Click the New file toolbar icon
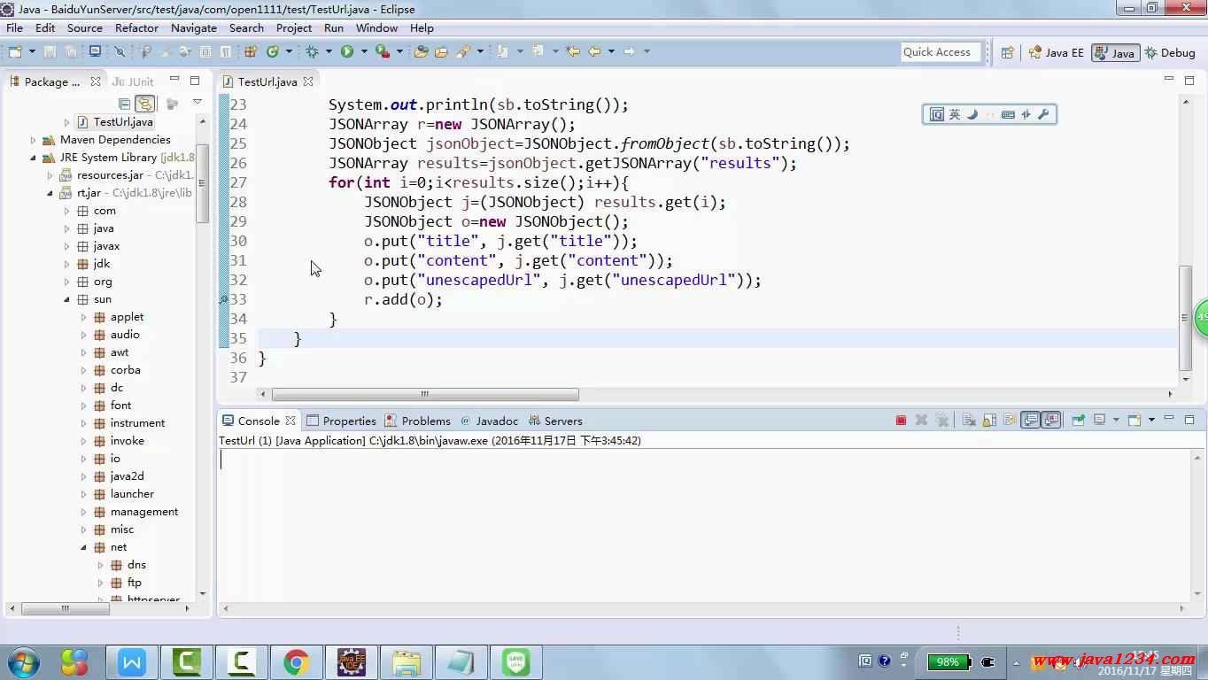This screenshot has height=680, width=1208. pos(15,51)
